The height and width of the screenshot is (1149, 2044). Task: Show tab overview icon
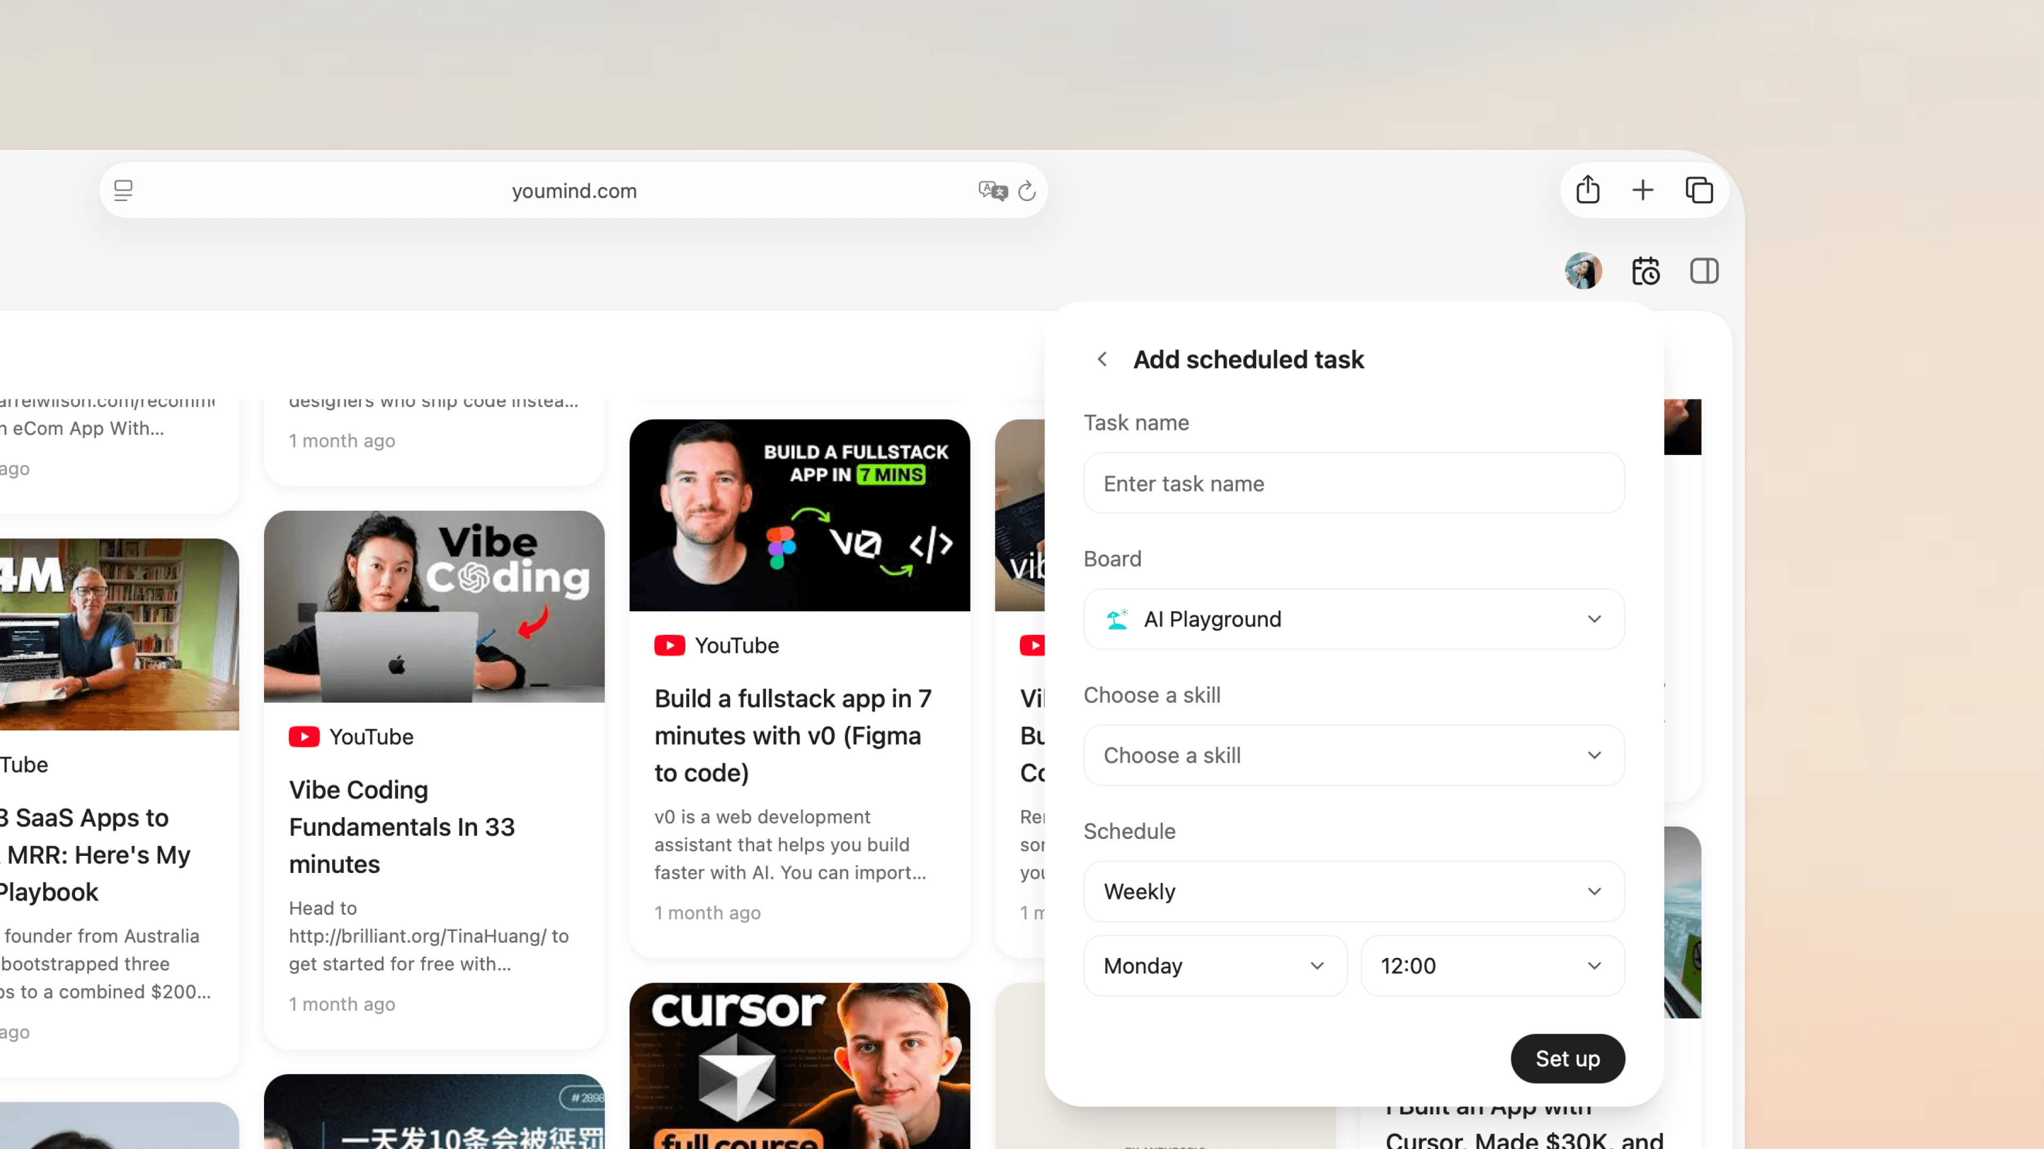[x=1699, y=190]
